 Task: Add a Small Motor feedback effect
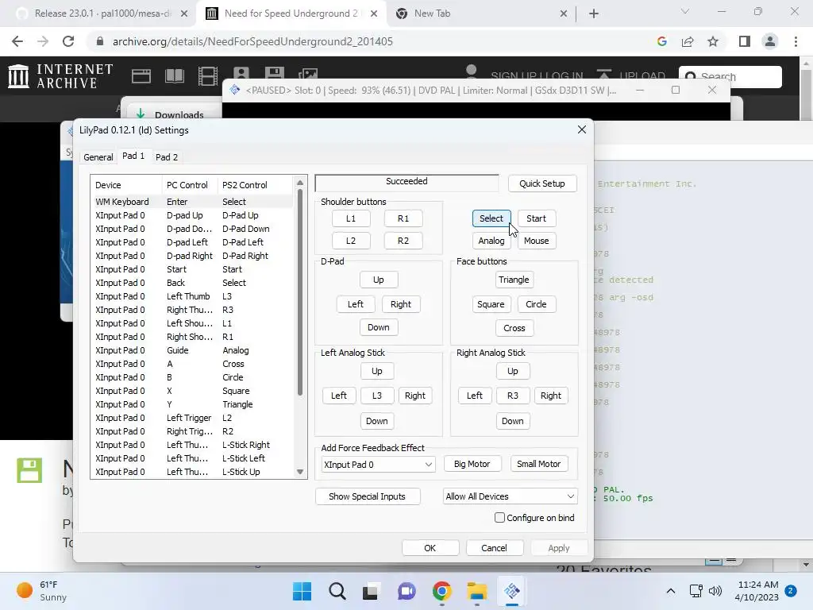pyautogui.click(x=539, y=464)
